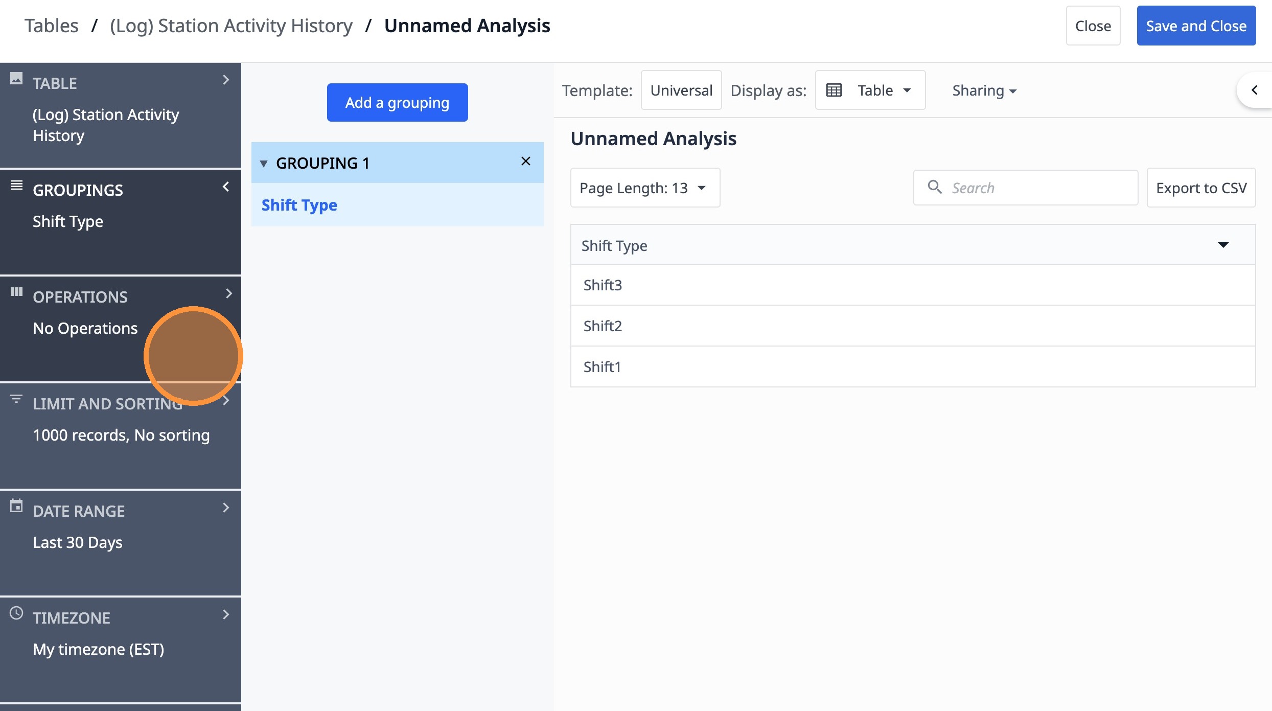Image resolution: width=1272 pixels, height=711 pixels.
Task: Click the magnifier icon in search box
Action: 934,187
